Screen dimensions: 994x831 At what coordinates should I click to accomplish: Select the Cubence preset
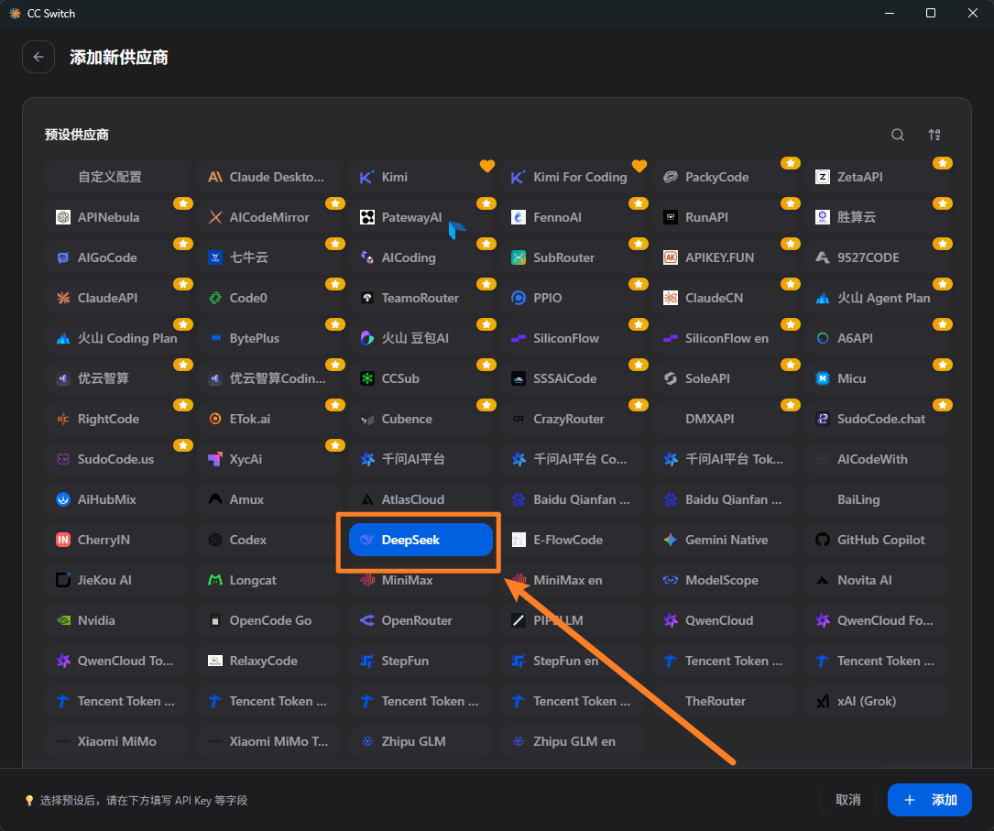coord(421,419)
